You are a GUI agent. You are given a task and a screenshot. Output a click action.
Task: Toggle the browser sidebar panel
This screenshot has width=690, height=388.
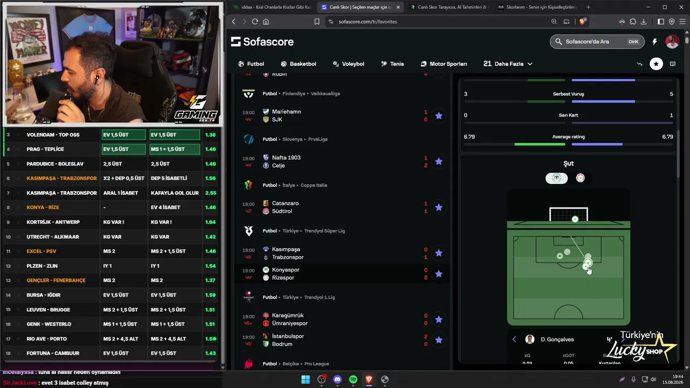point(661,22)
